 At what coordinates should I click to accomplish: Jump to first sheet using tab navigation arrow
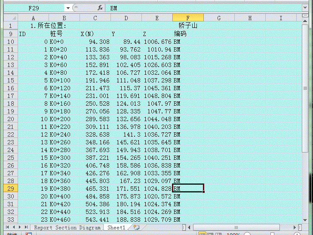[x=7, y=227]
